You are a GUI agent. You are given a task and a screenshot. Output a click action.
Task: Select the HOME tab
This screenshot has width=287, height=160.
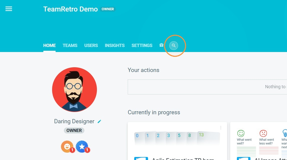coord(49,45)
